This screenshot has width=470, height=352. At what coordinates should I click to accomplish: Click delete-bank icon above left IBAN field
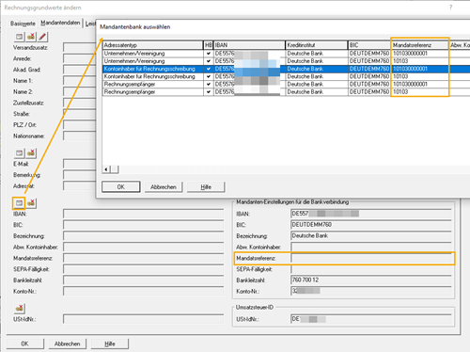click(31, 203)
